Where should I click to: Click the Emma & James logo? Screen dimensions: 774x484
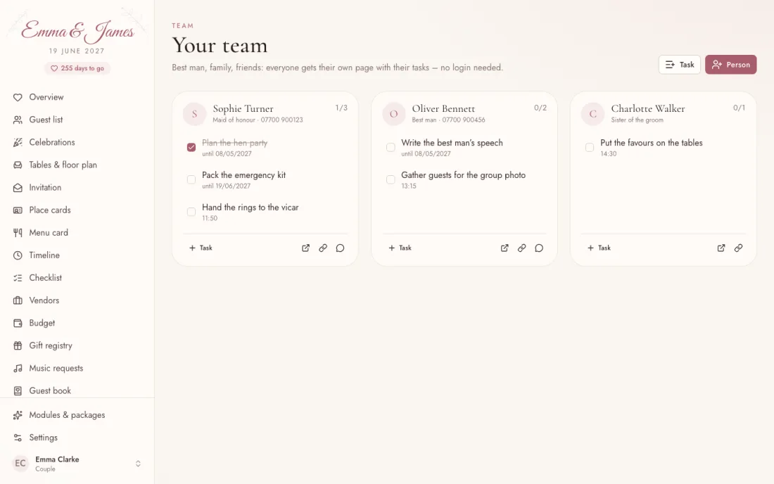click(77, 31)
